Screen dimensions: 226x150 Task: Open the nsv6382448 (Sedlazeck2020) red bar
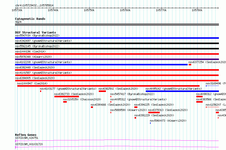click(117, 70)
